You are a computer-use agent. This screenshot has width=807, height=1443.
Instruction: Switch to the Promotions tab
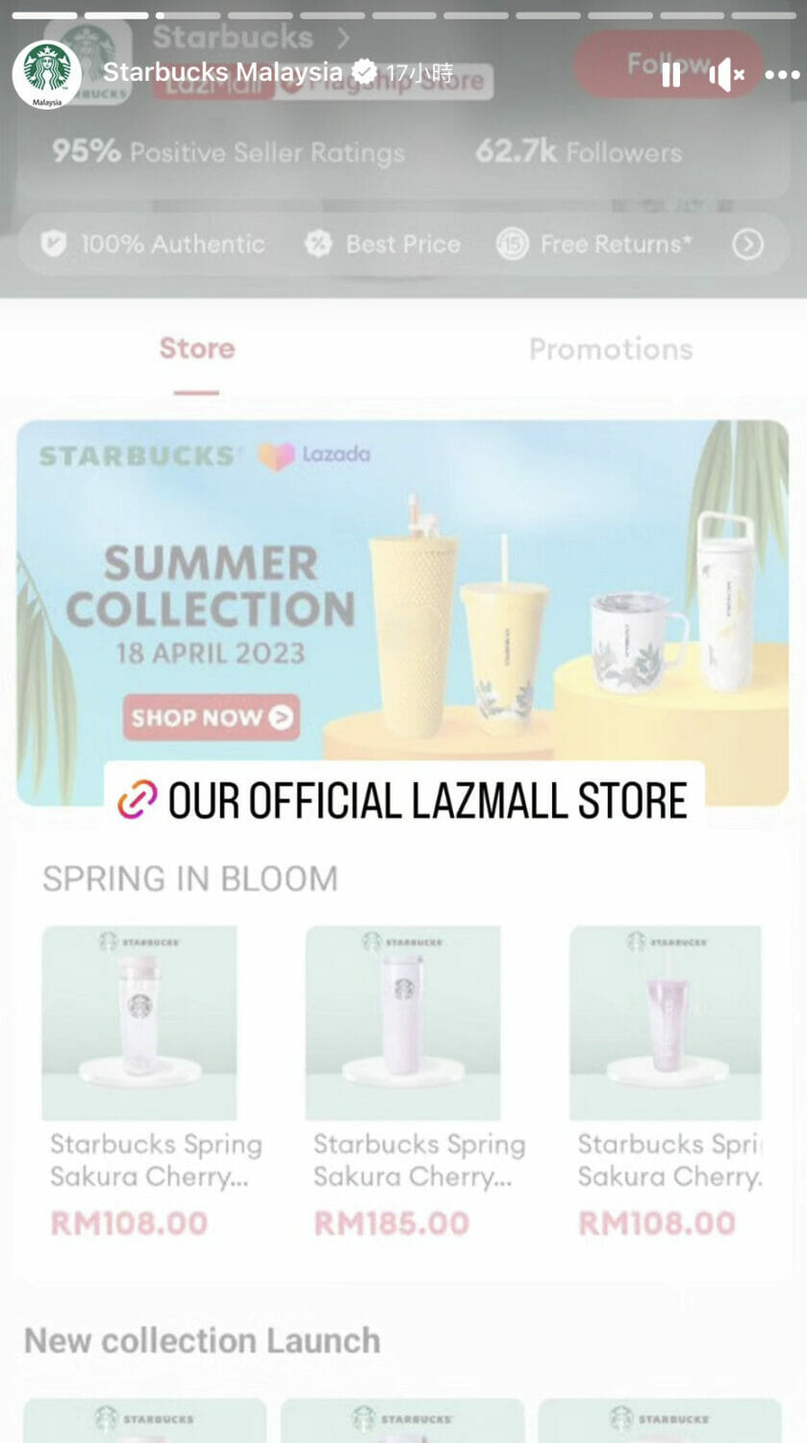click(x=611, y=348)
